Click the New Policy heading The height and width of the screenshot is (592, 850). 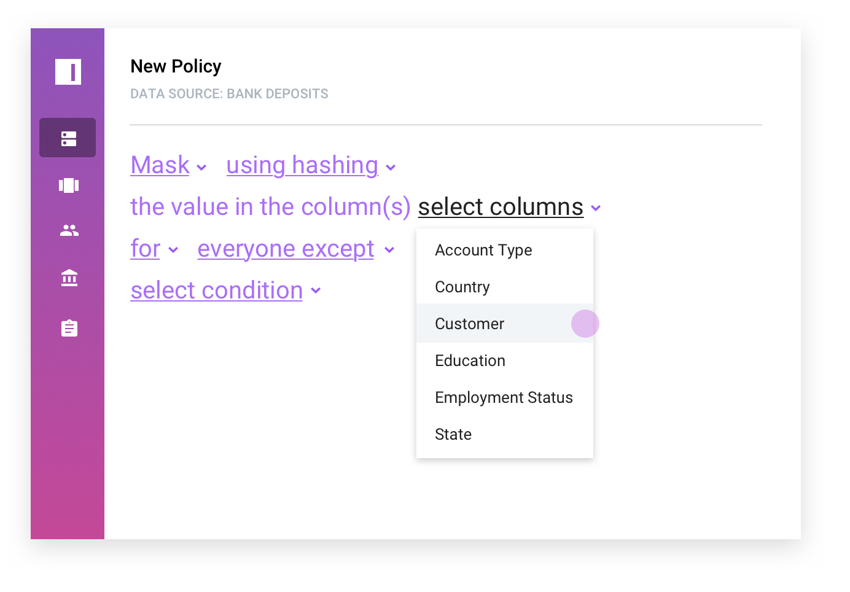coord(176,66)
